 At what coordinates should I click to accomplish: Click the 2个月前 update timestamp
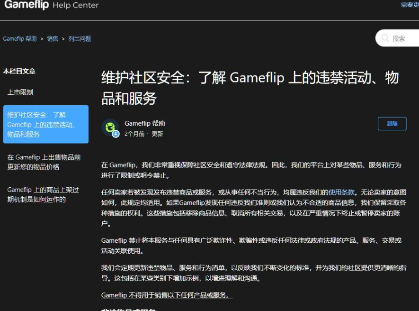point(134,134)
